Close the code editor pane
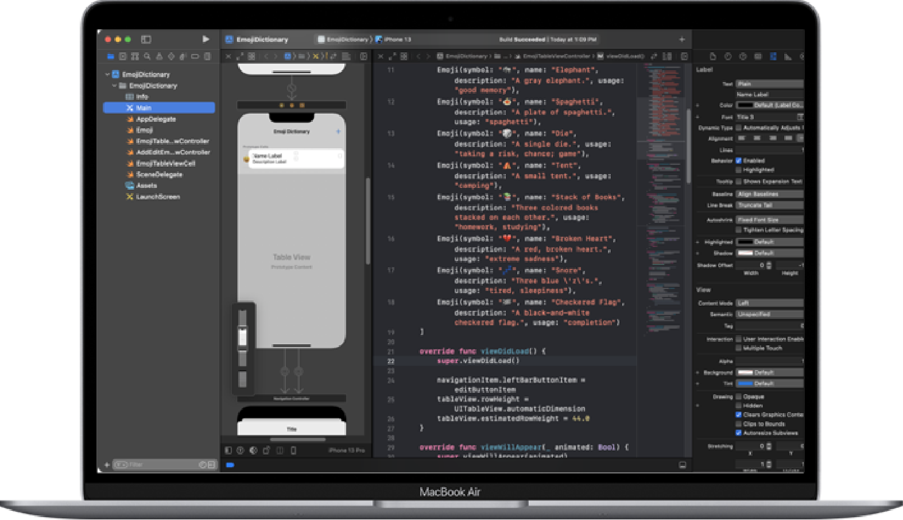Screen dimensions: 903x520 (x=380, y=56)
